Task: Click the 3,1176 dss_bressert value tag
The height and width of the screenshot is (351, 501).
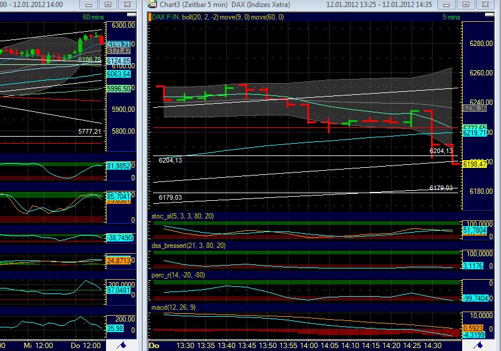Action: point(473,266)
